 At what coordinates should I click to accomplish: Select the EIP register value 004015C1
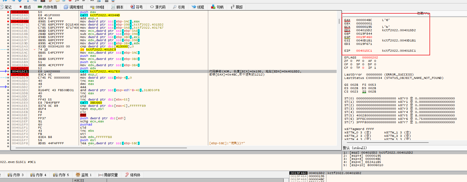tap(364, 51)
